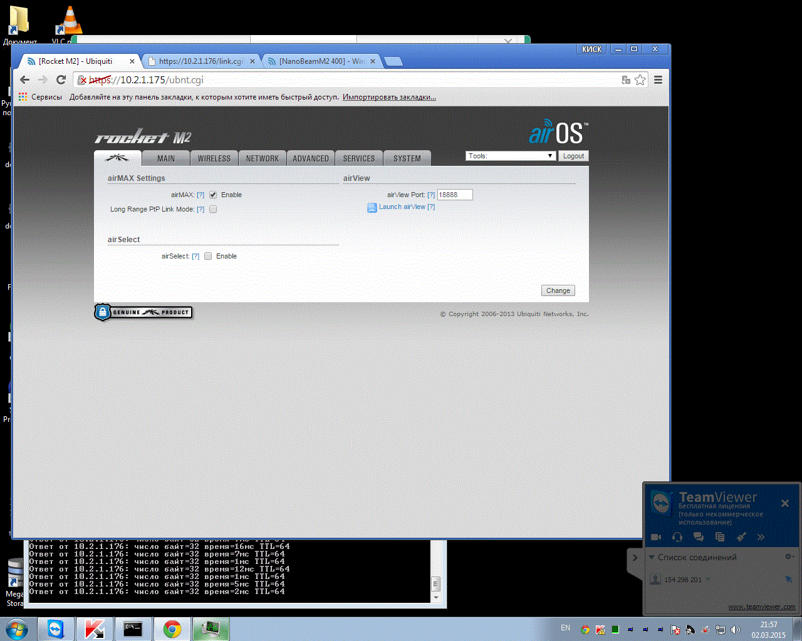Click the insecure HTTPS lock warning icon
Image resolution: width=802 pixels, height=641 pixels.
pos(81,79)
